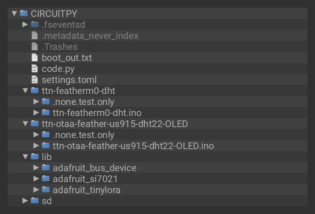Screen dimensions: 315x214
Task: Select the ttn-featherm0-dht.ino folder label
Action: (97, 113)
